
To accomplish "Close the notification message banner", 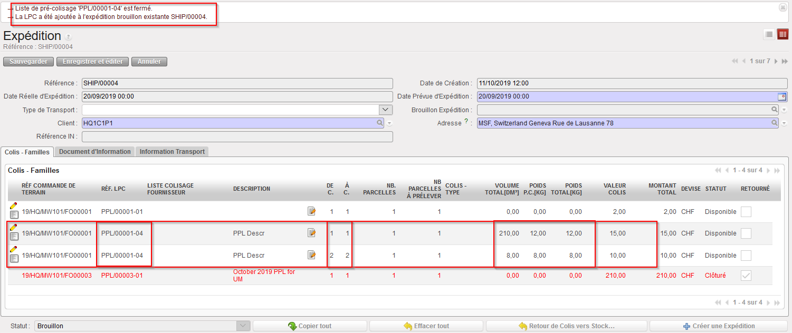I will point(783,7).
